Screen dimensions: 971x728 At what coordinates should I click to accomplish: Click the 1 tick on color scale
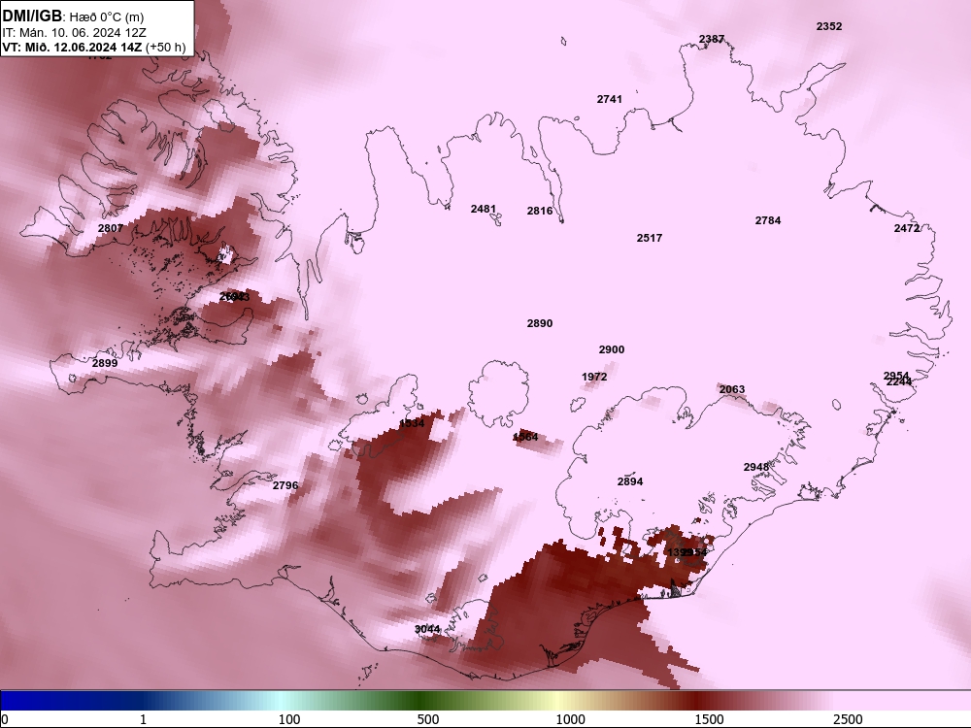143,719
